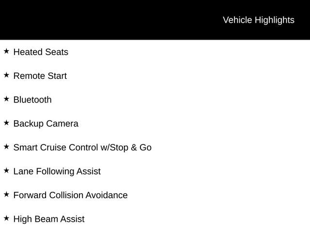Select the star next to Remote Start
310x232 pixels.
(x=6, y=75)
